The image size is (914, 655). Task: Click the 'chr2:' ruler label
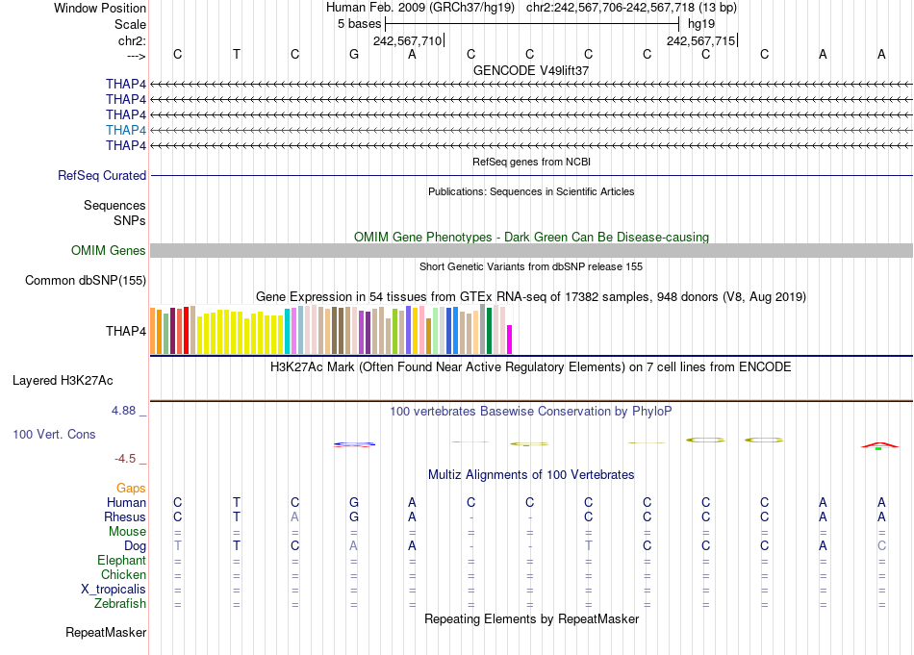132,40
